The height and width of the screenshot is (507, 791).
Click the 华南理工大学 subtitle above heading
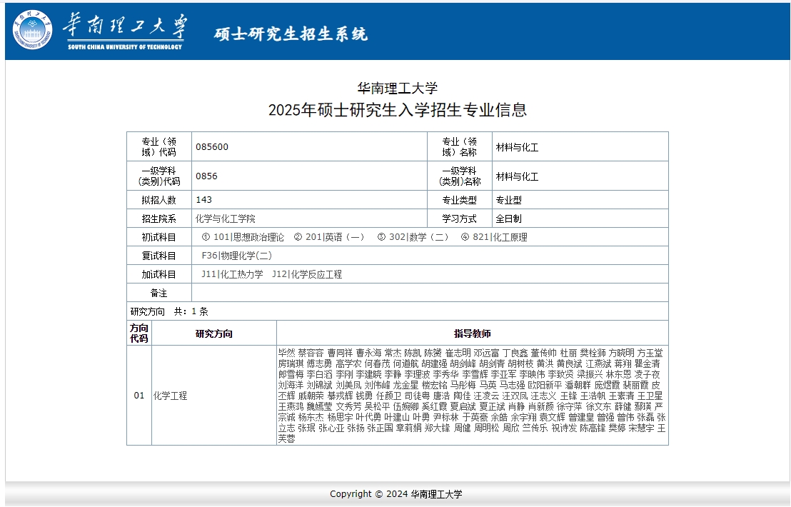(398, 89)
